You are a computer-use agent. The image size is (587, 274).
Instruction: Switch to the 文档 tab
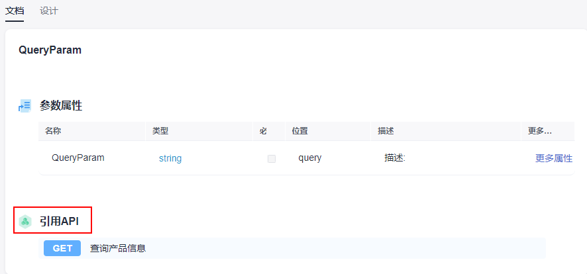15,11
